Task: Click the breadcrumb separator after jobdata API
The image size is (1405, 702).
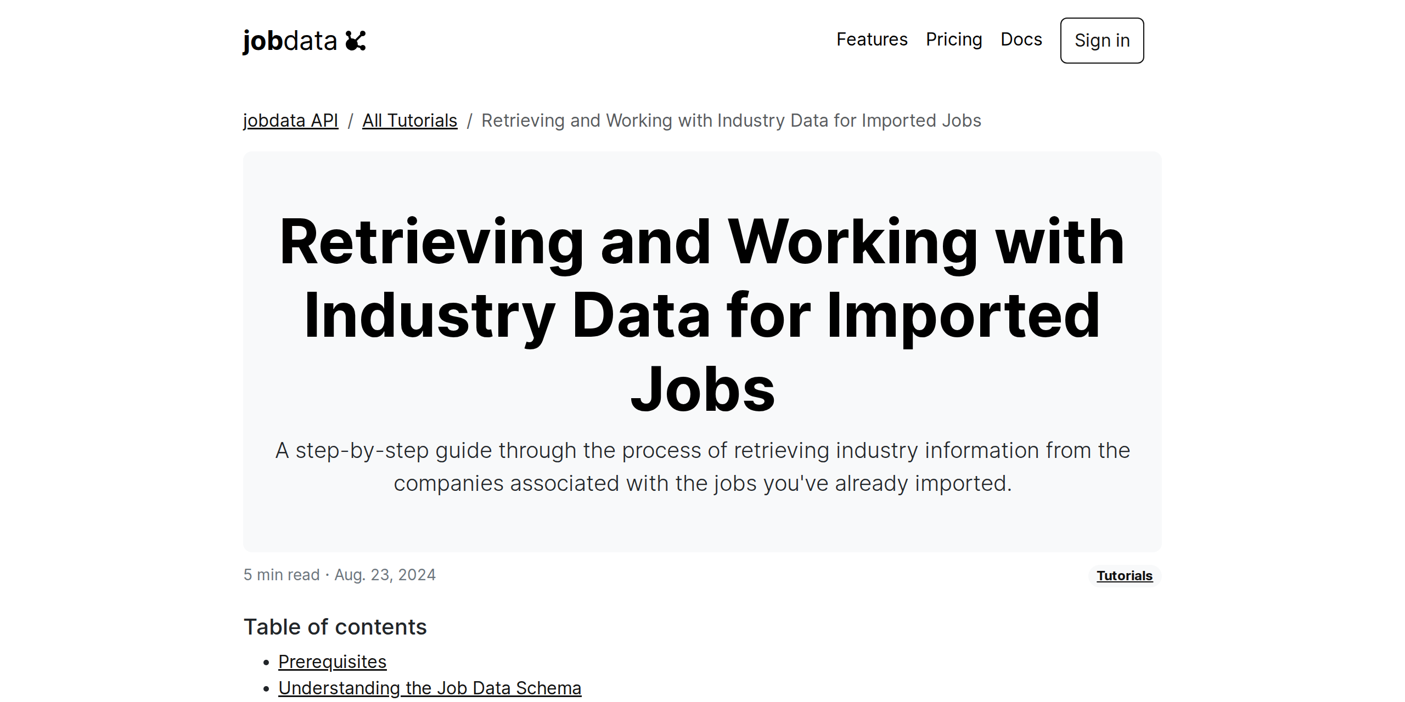Action: pos(351,120)
